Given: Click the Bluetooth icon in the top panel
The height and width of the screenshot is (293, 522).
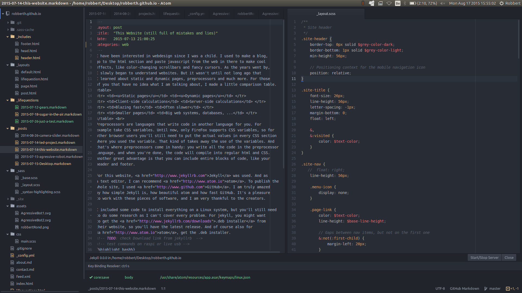Looking at the screenshot, I should tap(405, 3).
